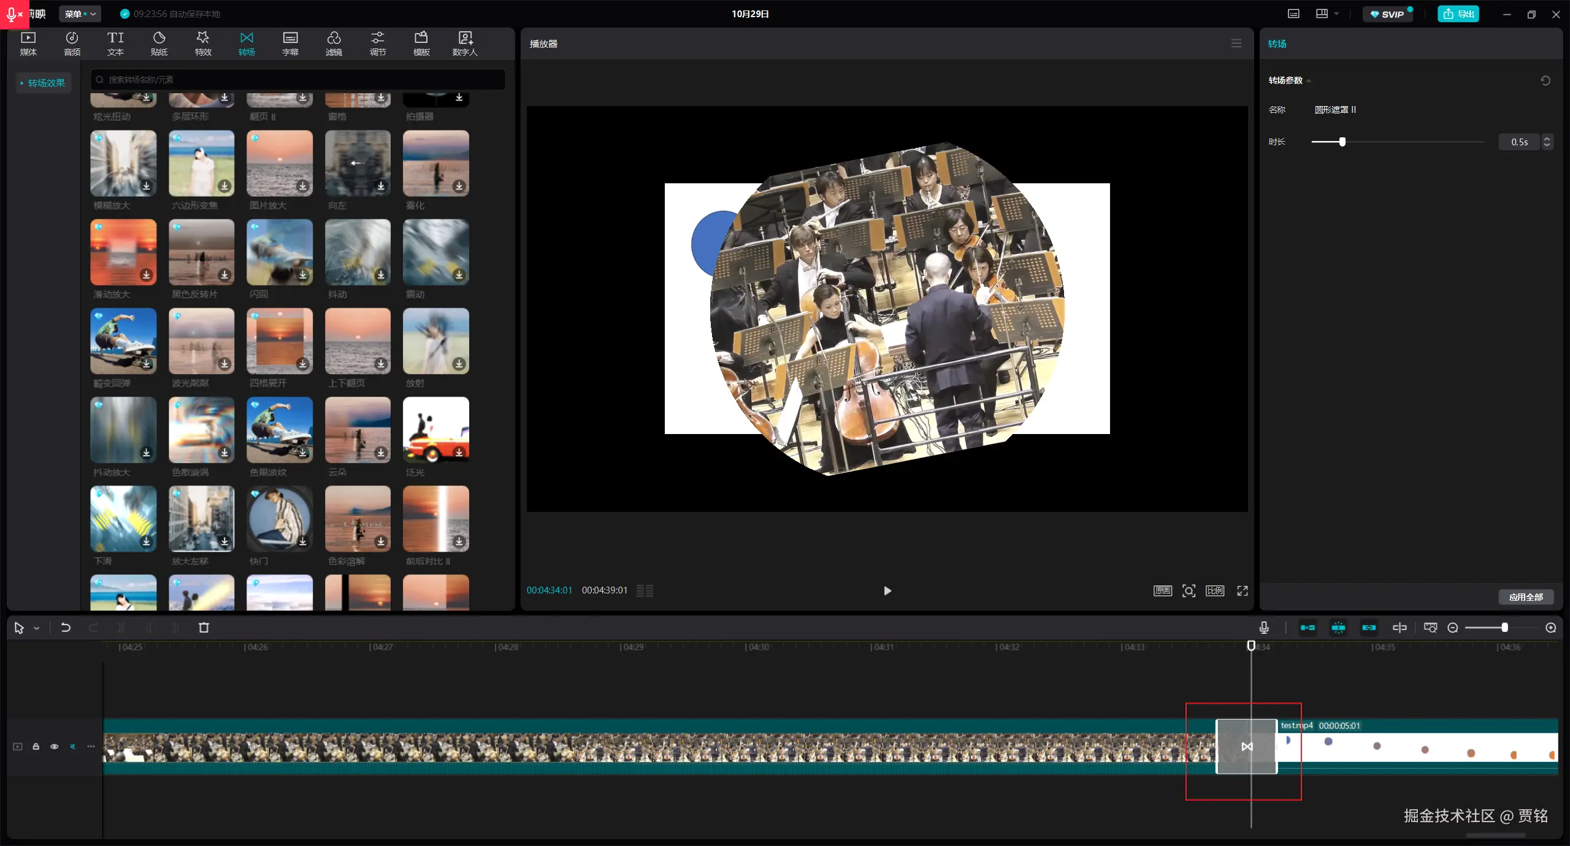Open the 特效 effects panel
The image size is (1570, 846).
point(203,44)
